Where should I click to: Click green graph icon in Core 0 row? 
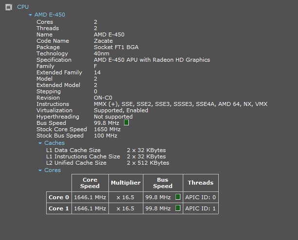click(x=178, y=197)
